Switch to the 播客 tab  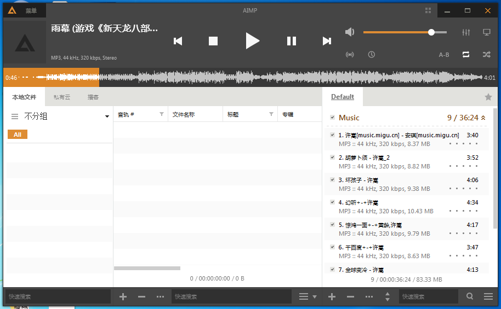click(93, 97)
